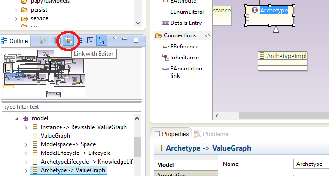Expand the ArchetypeLifecycle node
This screenshot has height=176, width=329.
point(26,162)
